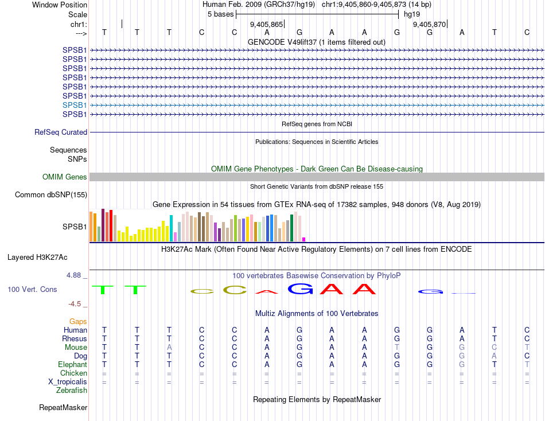Screen dimensions: 545x421
Task: Click the green OMIM Gene Phenotypes title
Action: pos(317,169)
